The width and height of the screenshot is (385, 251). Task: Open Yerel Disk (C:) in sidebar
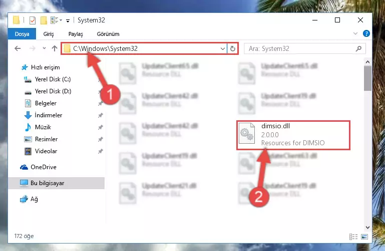click(53, 79)
